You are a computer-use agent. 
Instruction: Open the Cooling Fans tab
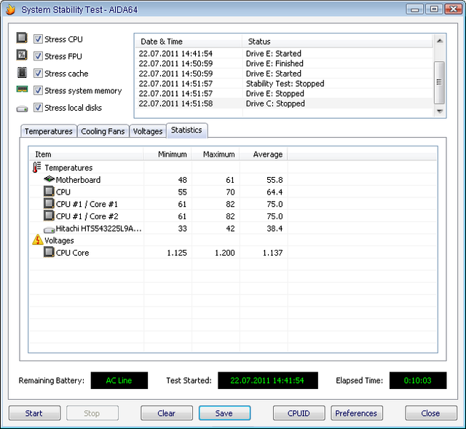[103, 131]
